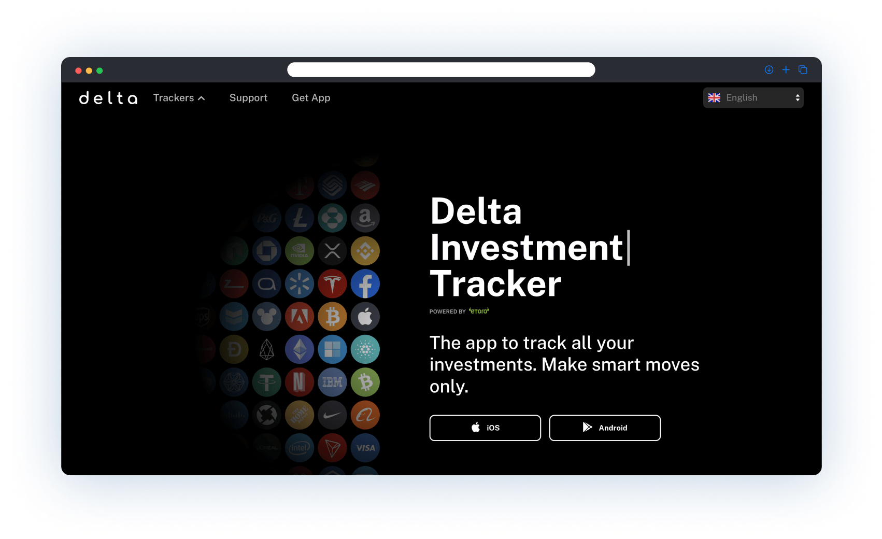The width and height of the screenshot is (882, 539).
Task: Click the IBM logo icon
Action: [332, 382]
